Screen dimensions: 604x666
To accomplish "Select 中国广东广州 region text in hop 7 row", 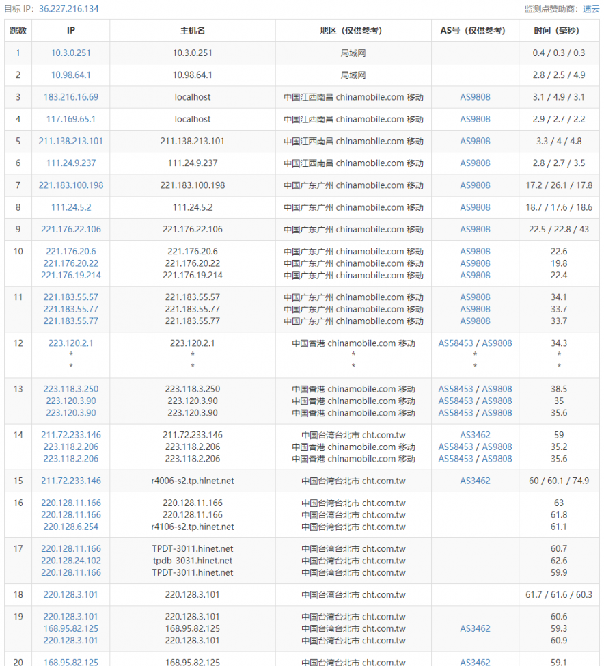I will [309, 185].
